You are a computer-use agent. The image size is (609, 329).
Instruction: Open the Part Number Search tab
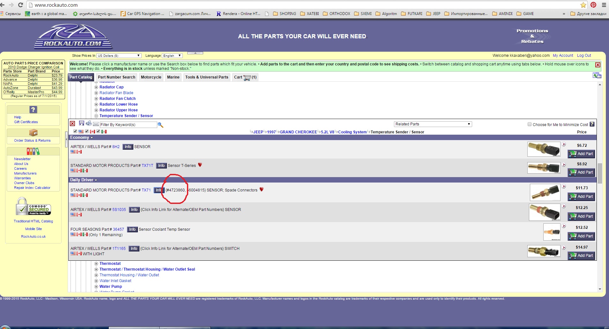pos(116,77)
